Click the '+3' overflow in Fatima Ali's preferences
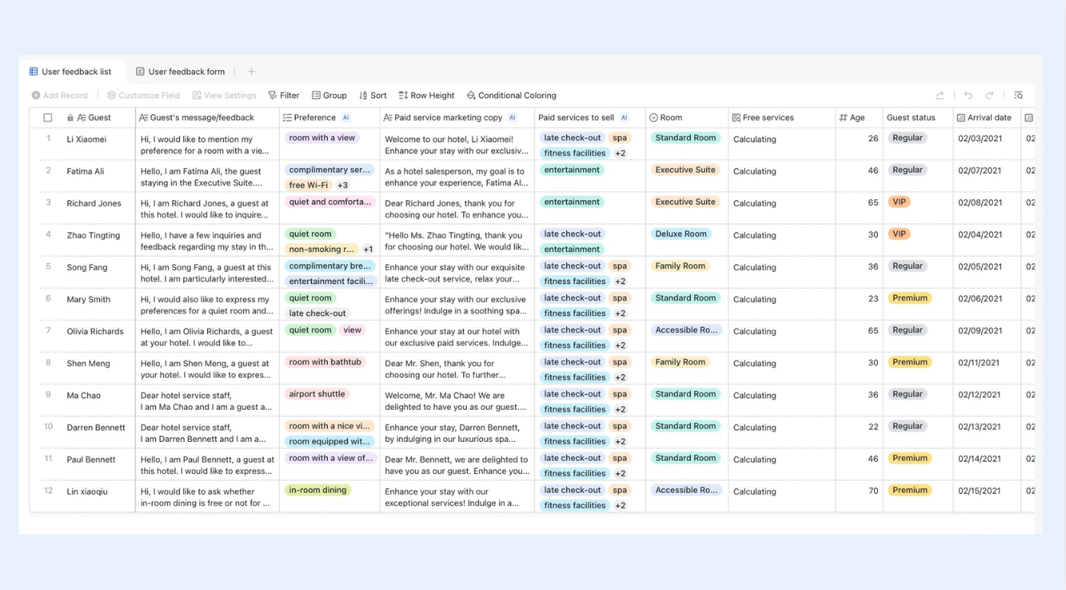The height and width of the screenshot is (590, 1066). (x=342, y=185)
